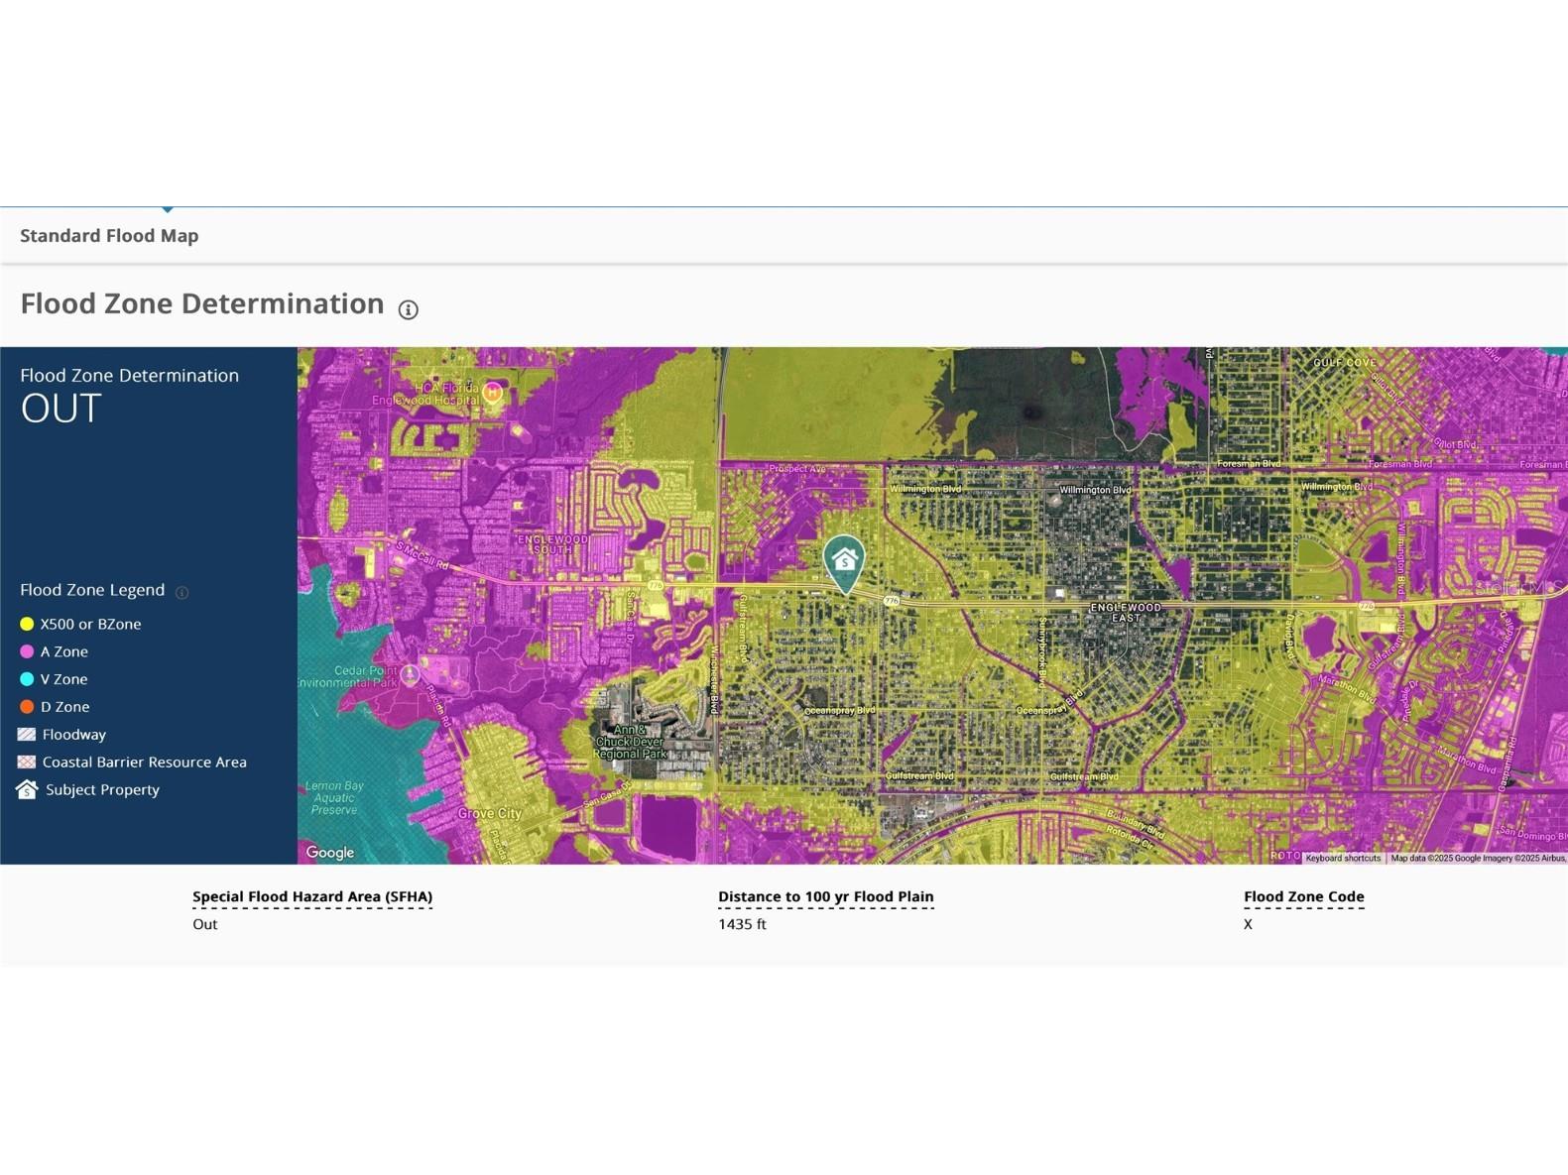
Task: Click info icon next to Flood Zone Legend
Action: click(x=181, y=592)
